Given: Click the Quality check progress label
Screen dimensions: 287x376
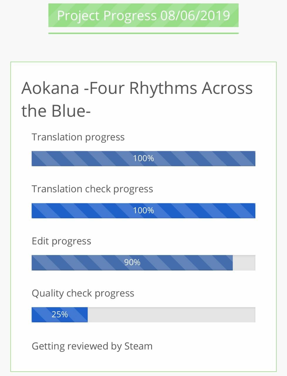Looking at the screenshot, I should (x=83, y=293).
